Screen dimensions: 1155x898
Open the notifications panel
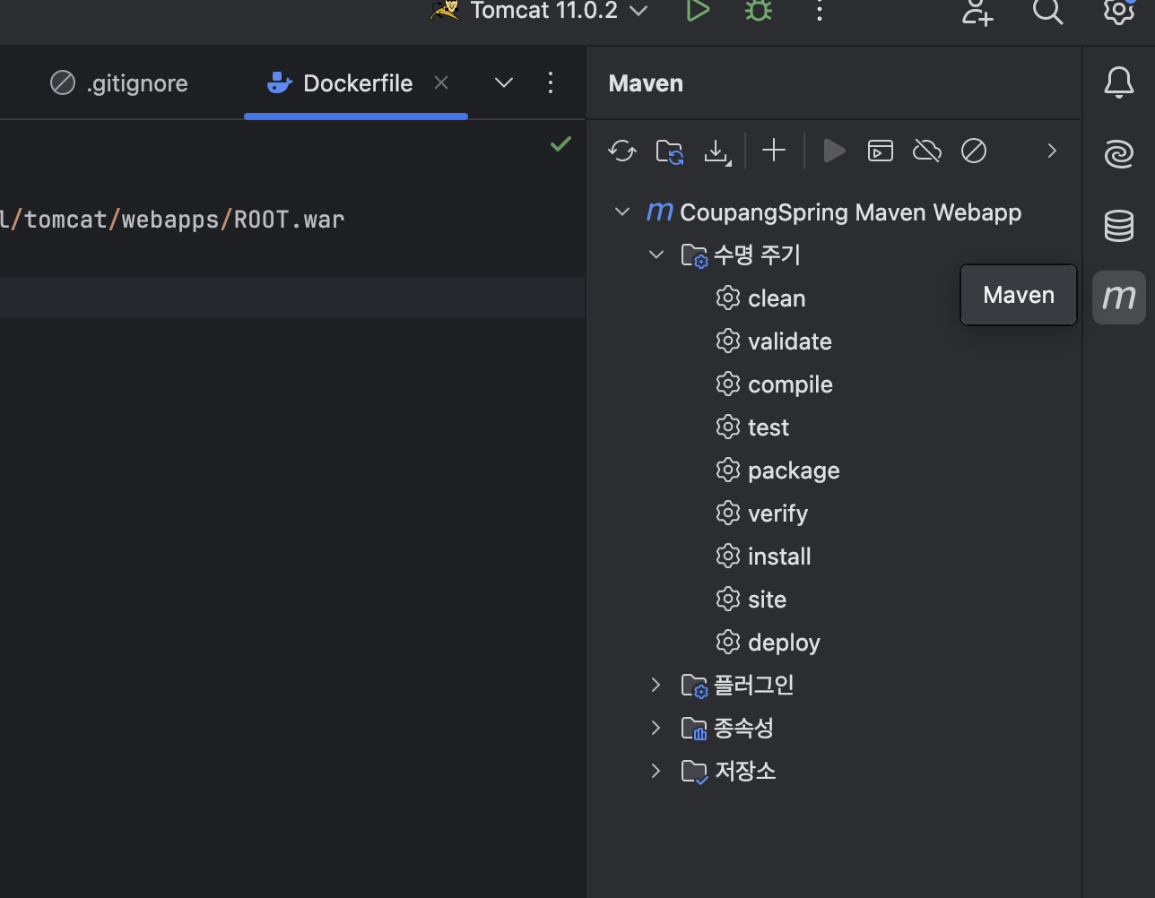(x=1118, y=82)
